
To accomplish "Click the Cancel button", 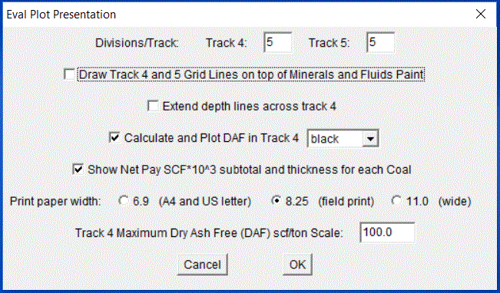I will point(203,265).
